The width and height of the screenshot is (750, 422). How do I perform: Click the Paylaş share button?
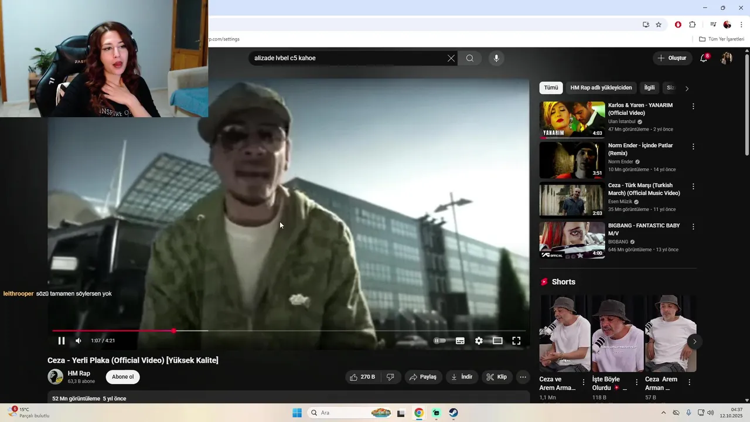(x=423, y=377)
